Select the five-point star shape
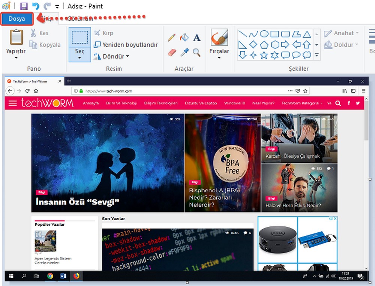The height and width of the screenshot is (286, 375). tap(264, 55)
